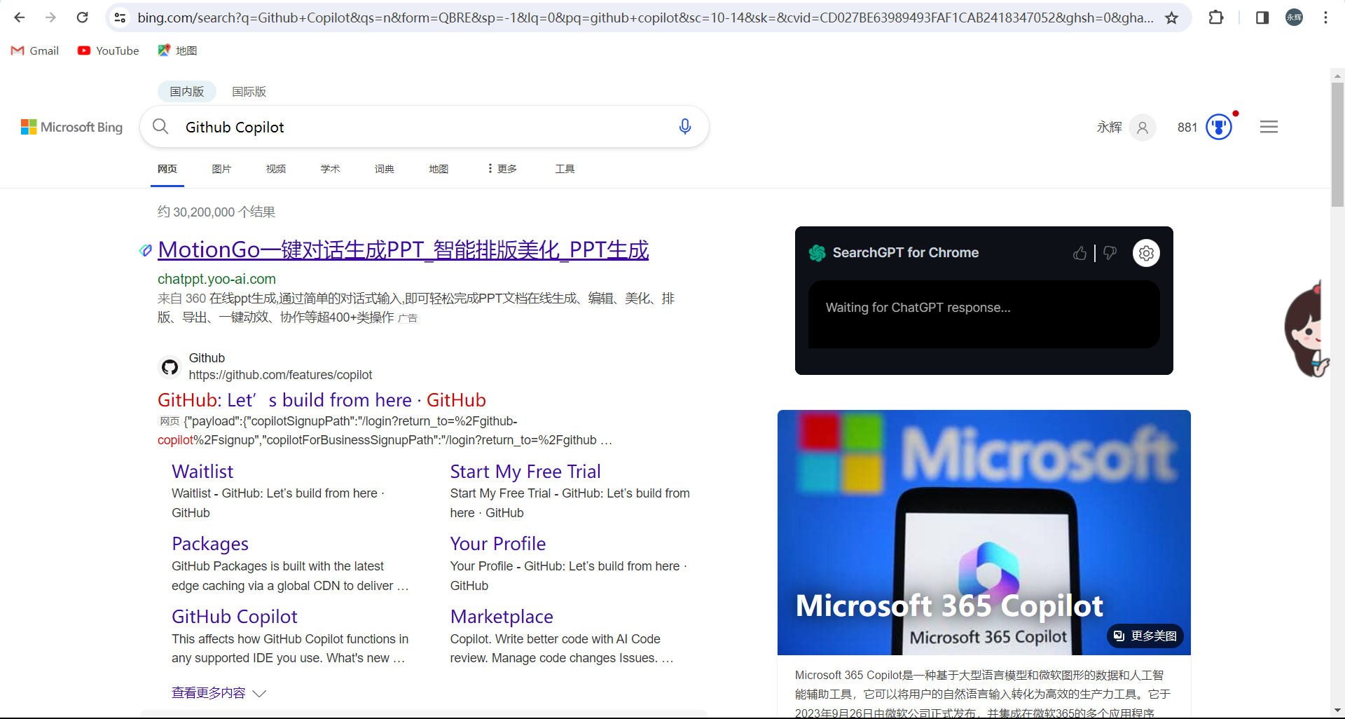
Task: Select the 视频 tab
Action: pyautogui.click(x=276, y=169)
